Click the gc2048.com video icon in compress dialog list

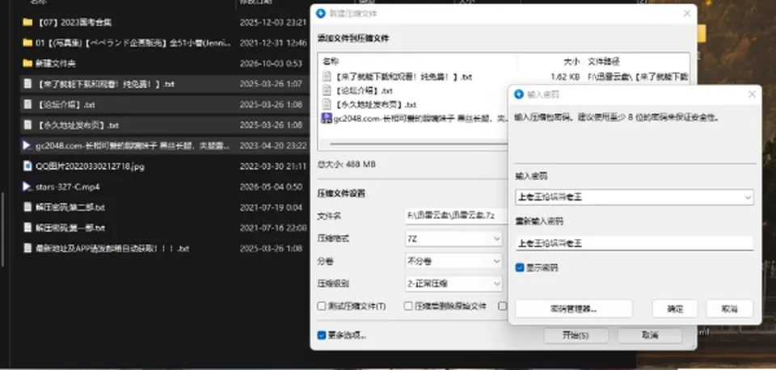(x=327, y=118)
